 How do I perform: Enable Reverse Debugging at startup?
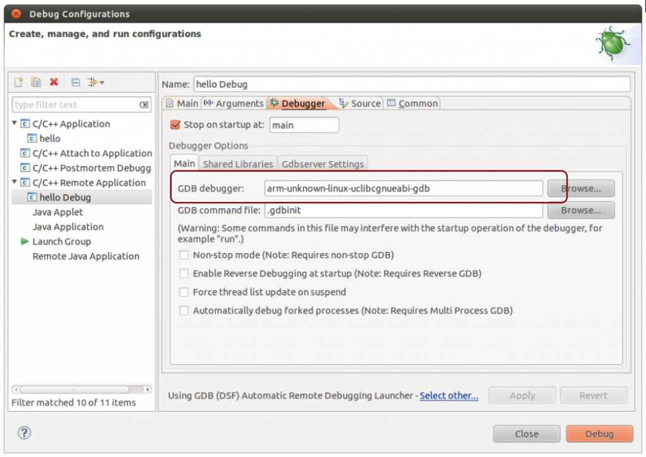point(184,273)
